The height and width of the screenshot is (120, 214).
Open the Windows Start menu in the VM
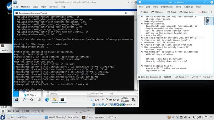(17, 100)
